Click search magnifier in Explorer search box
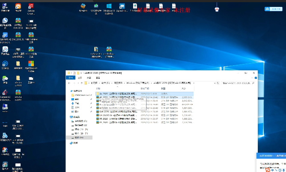Screen dimensions: 286x172 253,83
